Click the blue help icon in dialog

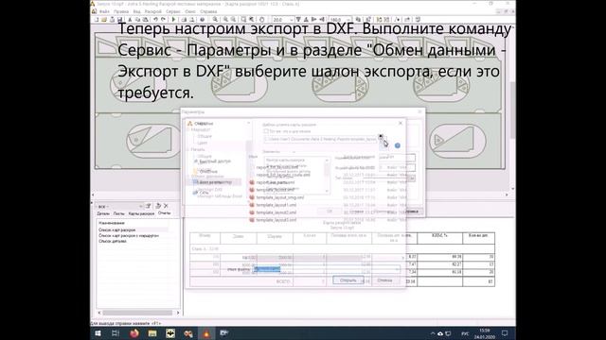(x=398, y=145)
